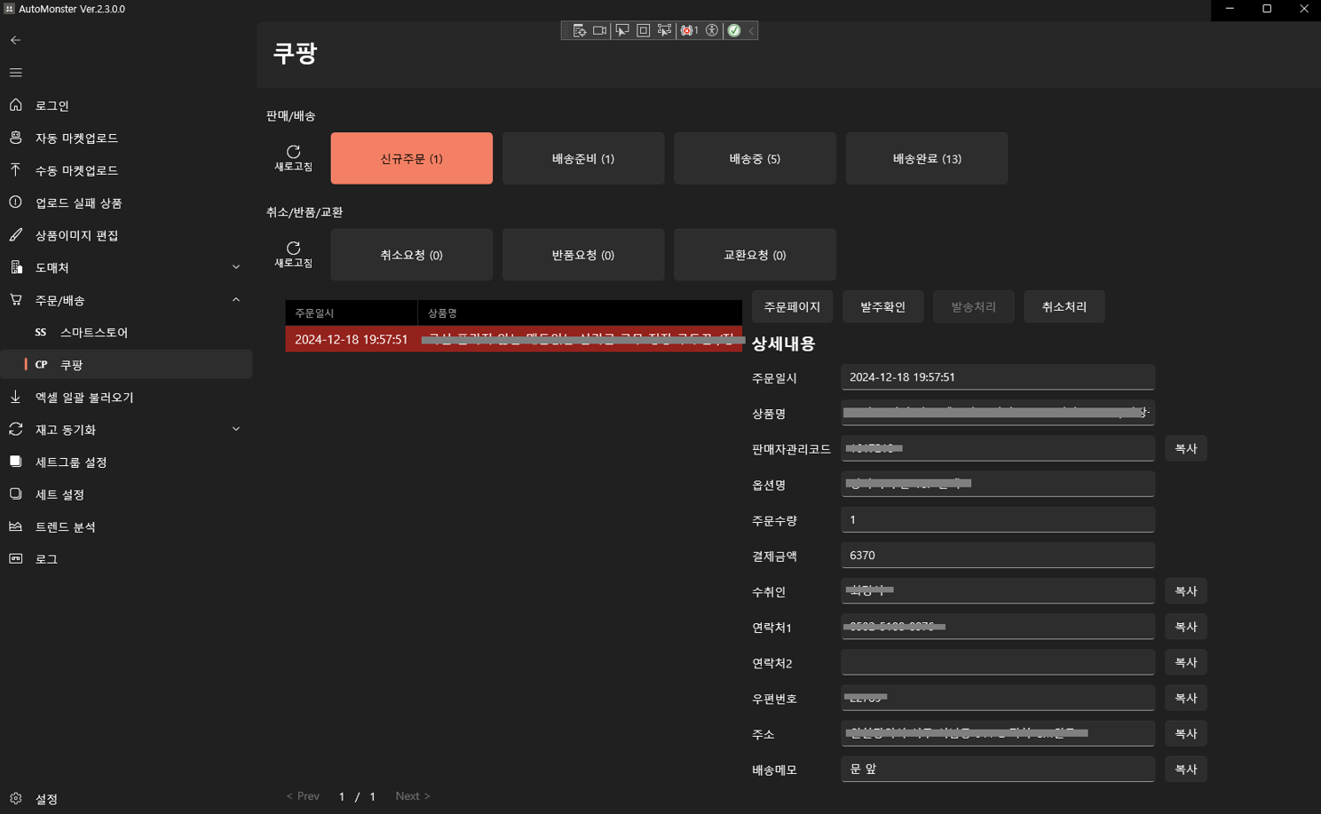Click Select Element icon in debug toolbar
Image resolution: width=1321 pixels, height=814 pixels.
(x=622, y=30)
